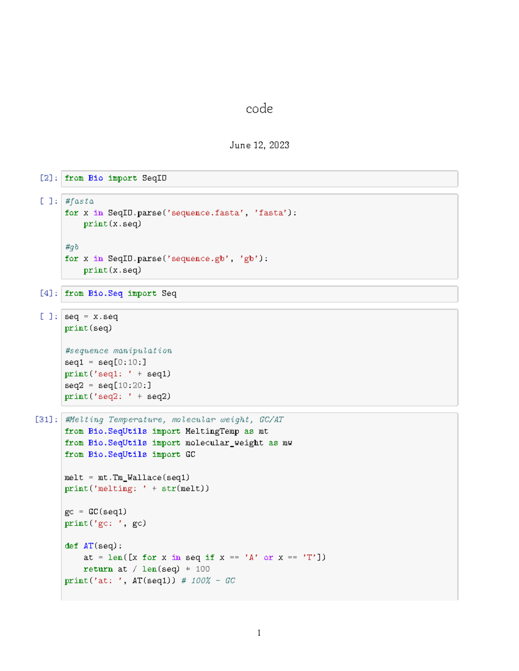This screenshot has width=519, height=671.
Task: Select the "#sequence manipulation" comment
Action: (119, 350)
